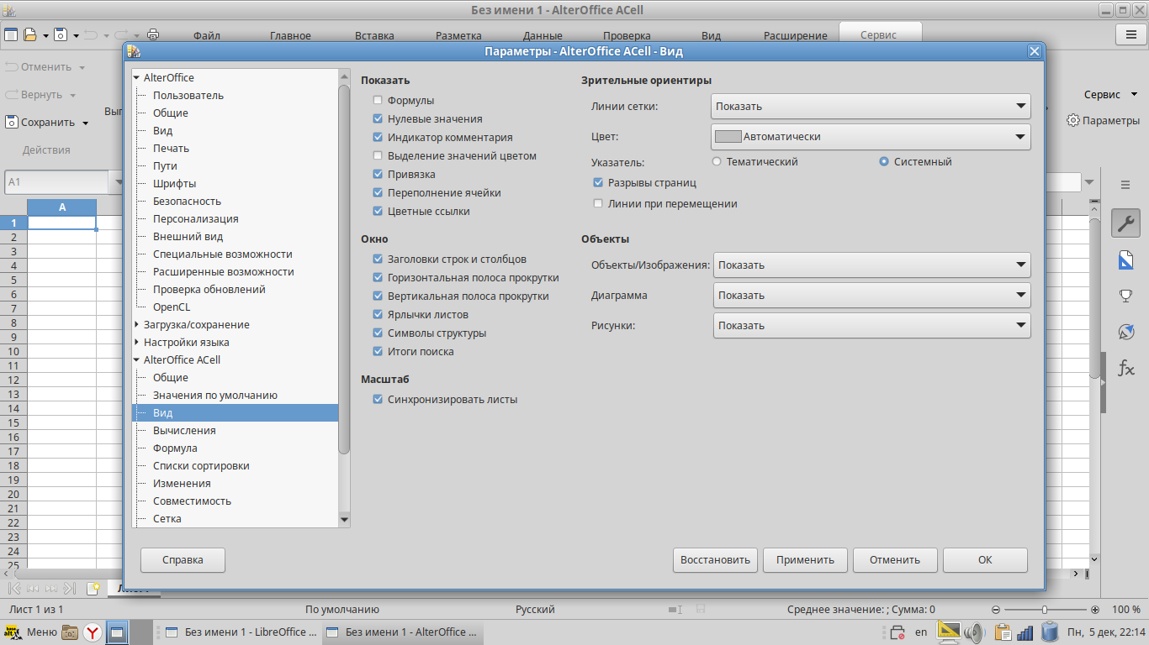Collapse the AlterOffice tree node
The image size is (1149, 645).
coord(136,77)
